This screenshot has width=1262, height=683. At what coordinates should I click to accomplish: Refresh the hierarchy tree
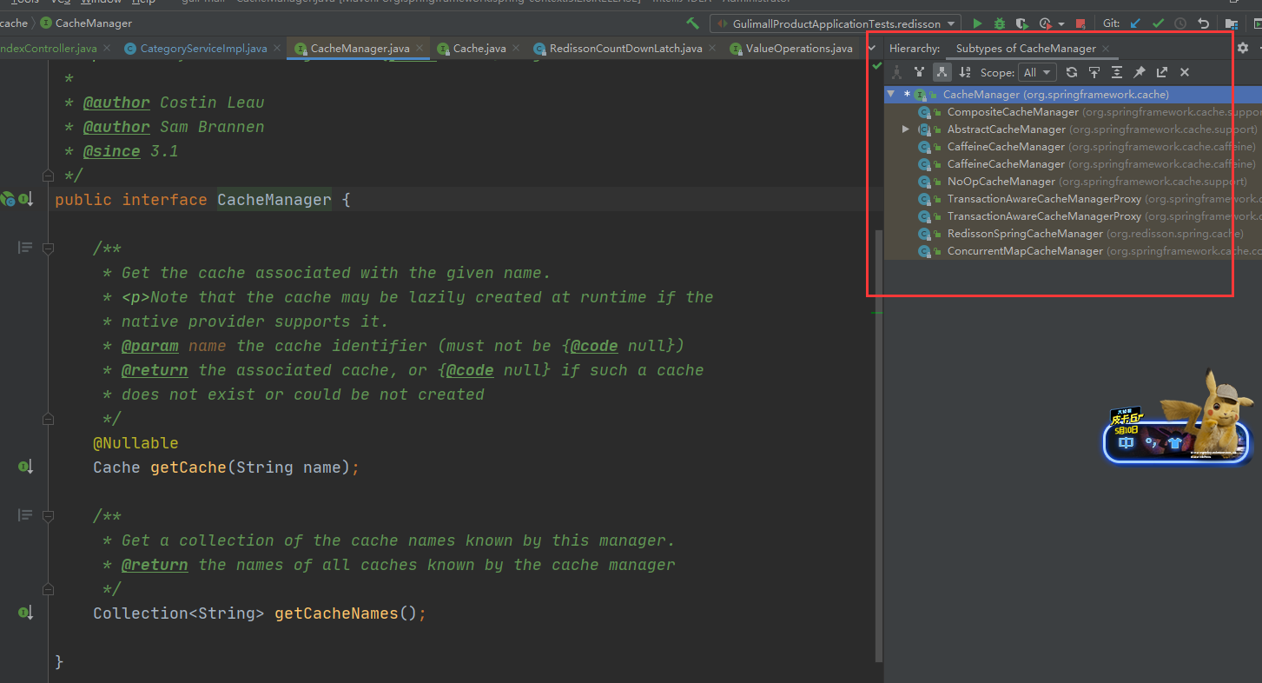click(1072, 72)
